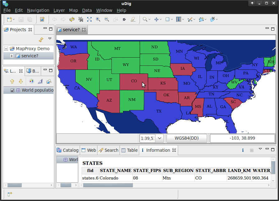This screenshot has width=279, height=201.
Task: Switch to the Table tab
Action: [130, 150]
